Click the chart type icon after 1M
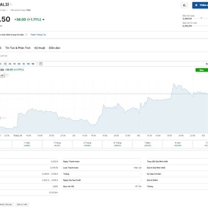 click(x=41, y=64)
